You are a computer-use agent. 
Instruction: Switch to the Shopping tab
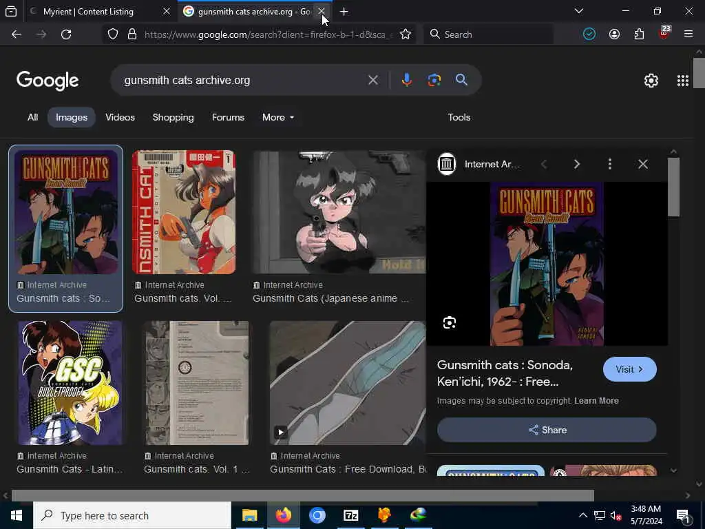tap(173, 117)
